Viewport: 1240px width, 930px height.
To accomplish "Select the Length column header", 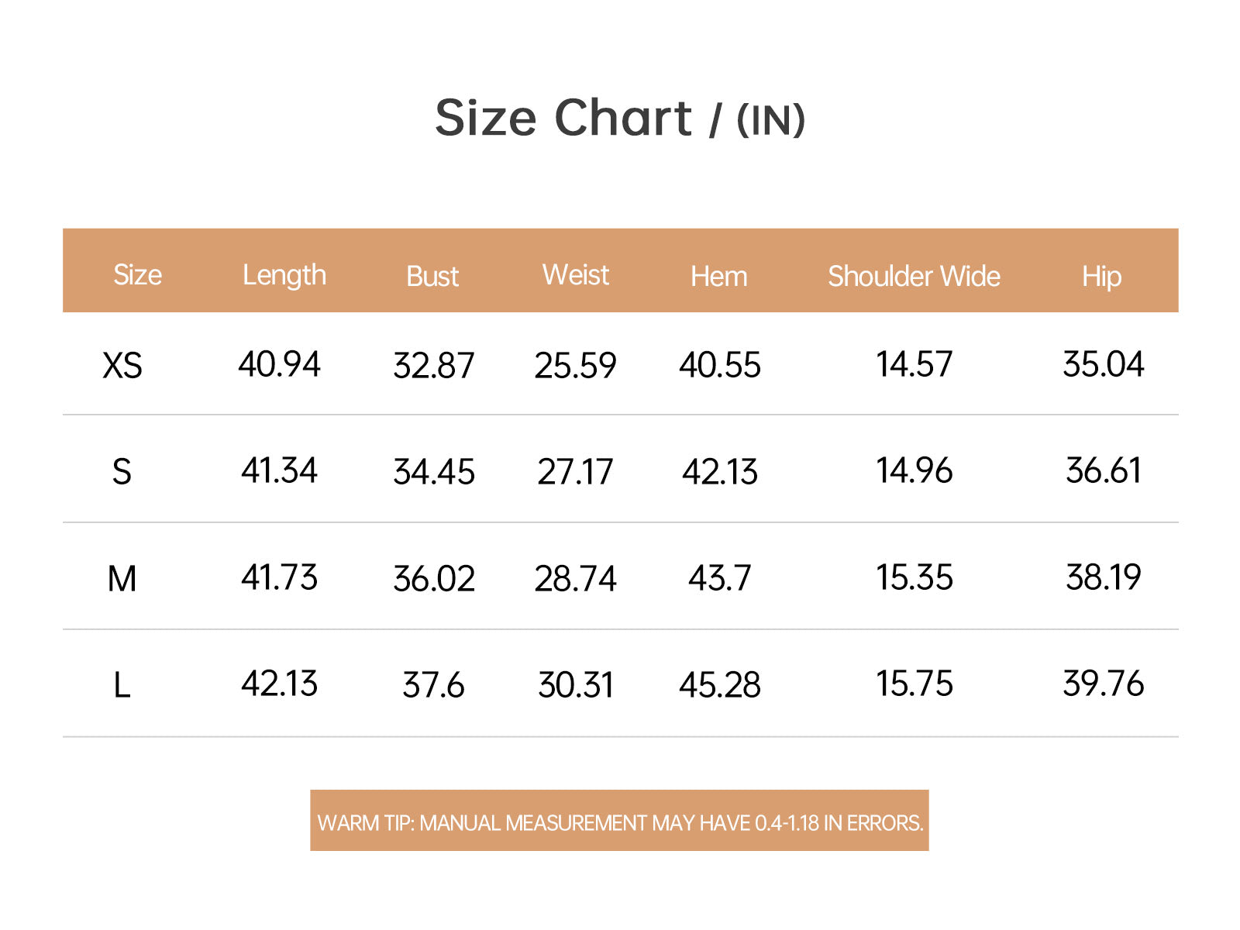I will coord(284,276).
